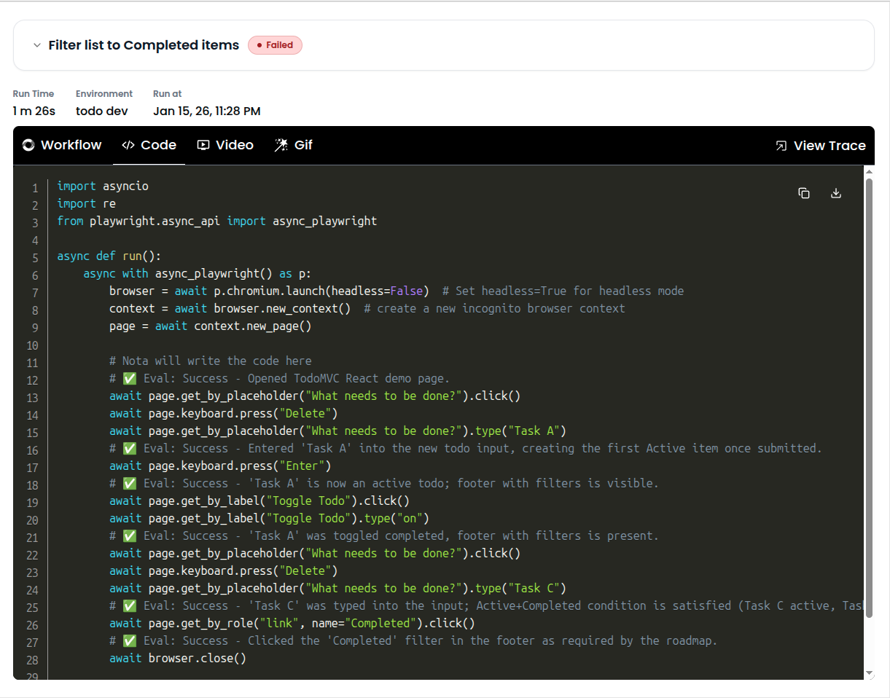Click the 'async def run():' line
The image size is (890, 698).
tap(109, 256)
